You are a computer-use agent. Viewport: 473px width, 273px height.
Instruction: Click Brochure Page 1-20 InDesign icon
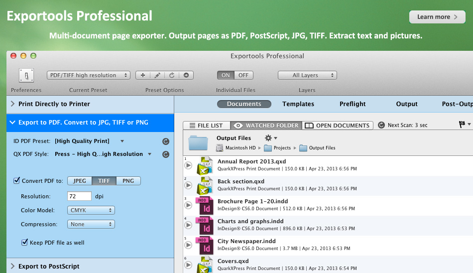204,206
